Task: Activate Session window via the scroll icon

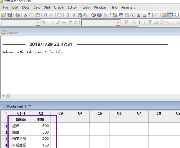Action: 164,15
